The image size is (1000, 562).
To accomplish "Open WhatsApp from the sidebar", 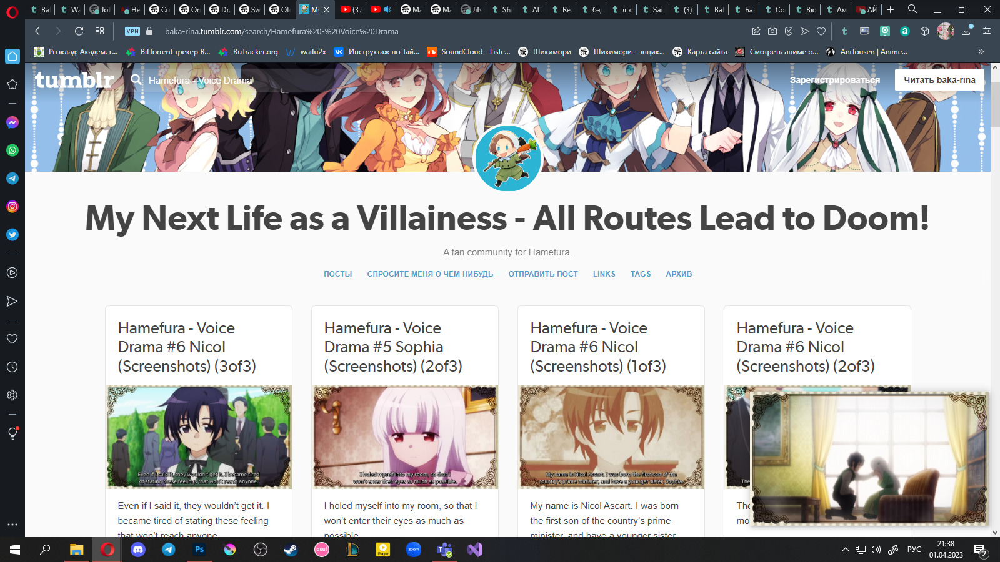I will tap(12, 150).
